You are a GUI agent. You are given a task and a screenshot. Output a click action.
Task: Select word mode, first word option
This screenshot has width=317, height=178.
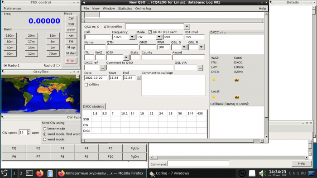[x=45, y=134]
